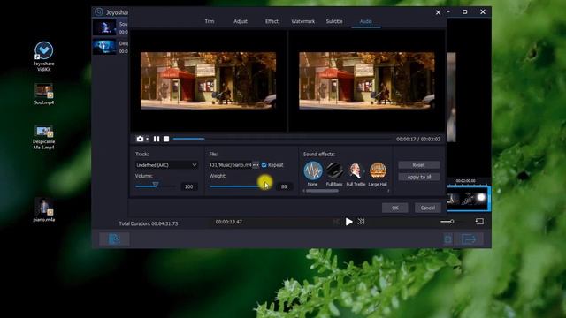This screenshot has height=318, width=566.
Task: Select the Despicable Me 3.mp4 desktop file
Action: tap(43, 137)
